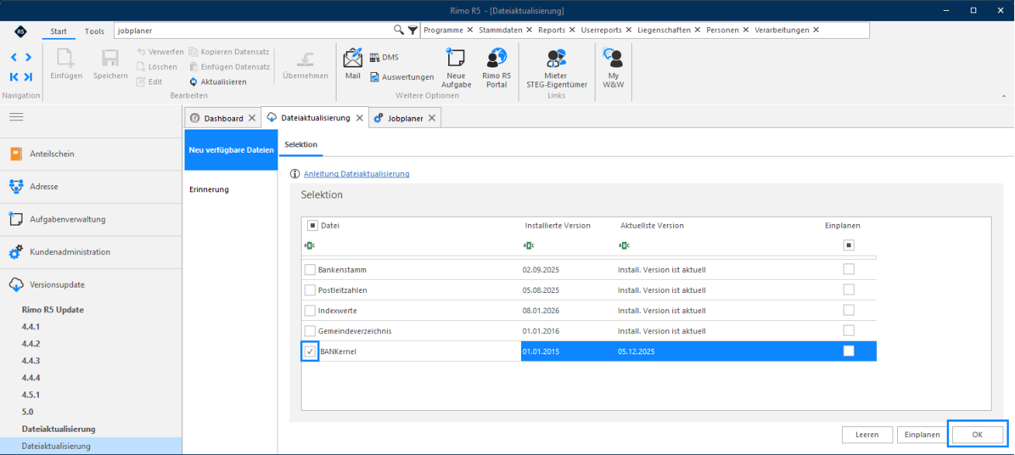Remove the Stammdaten search tag
Image resolution: width=1015 pixels, height=455 pixels.
530,30
